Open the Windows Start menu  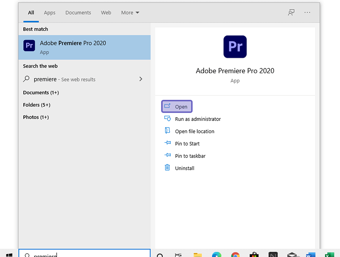pos(9,255)
